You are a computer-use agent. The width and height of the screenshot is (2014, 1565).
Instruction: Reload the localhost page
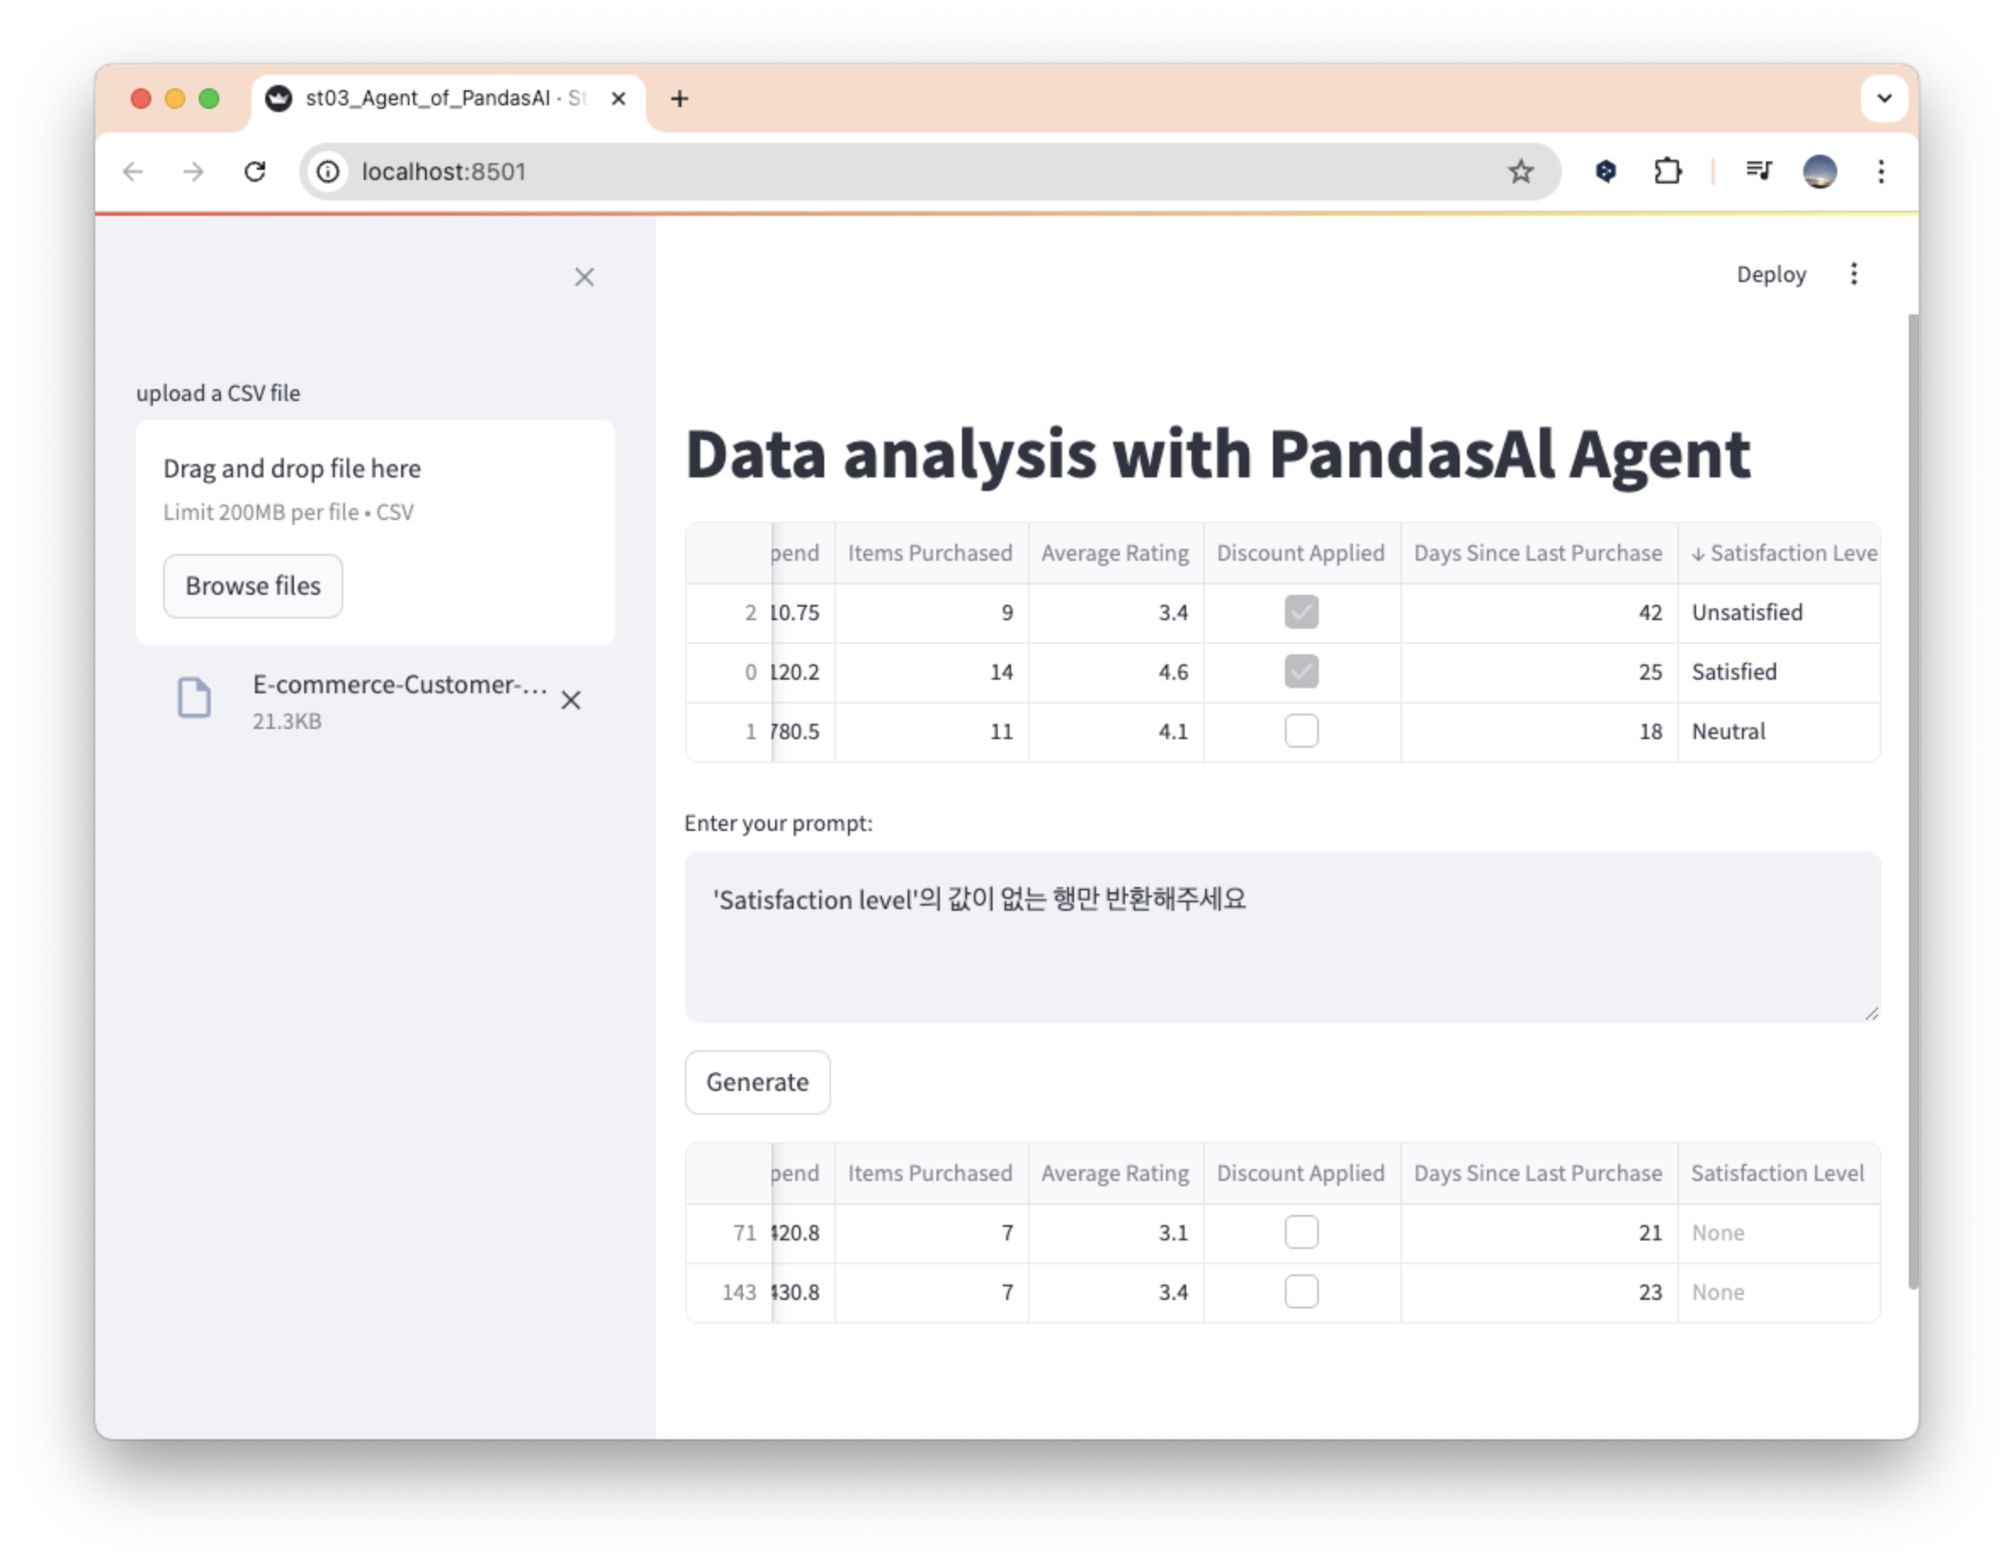(255, 172)
